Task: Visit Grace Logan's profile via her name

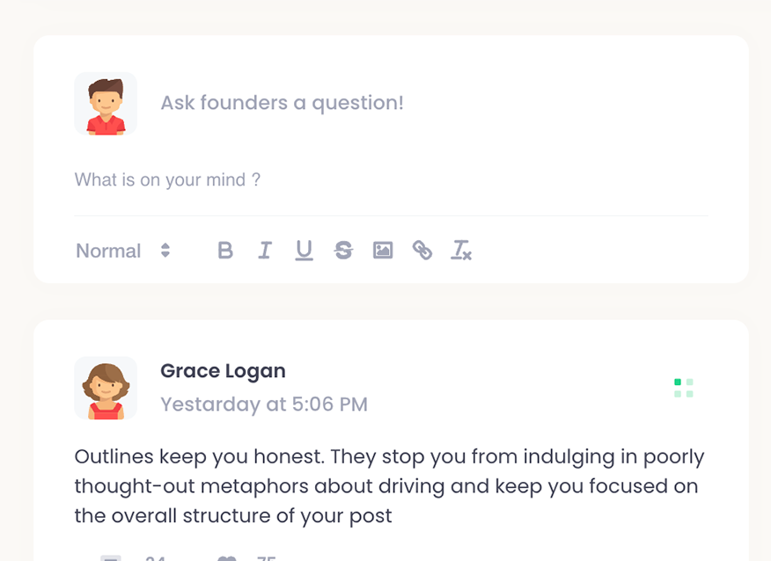Action: (223, 371)
